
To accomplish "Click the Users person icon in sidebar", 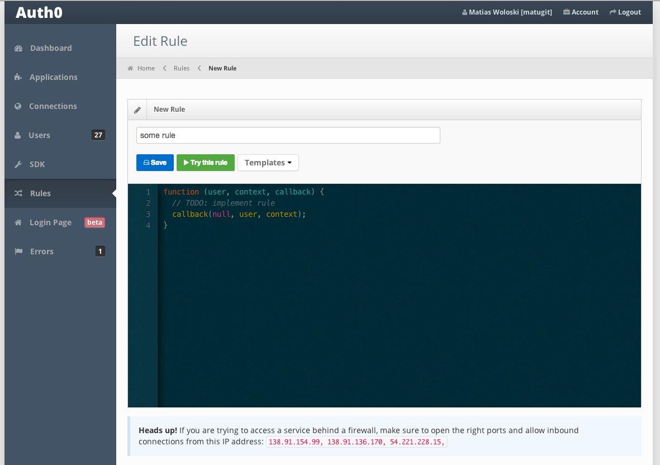I will click(x=18, y=135).
